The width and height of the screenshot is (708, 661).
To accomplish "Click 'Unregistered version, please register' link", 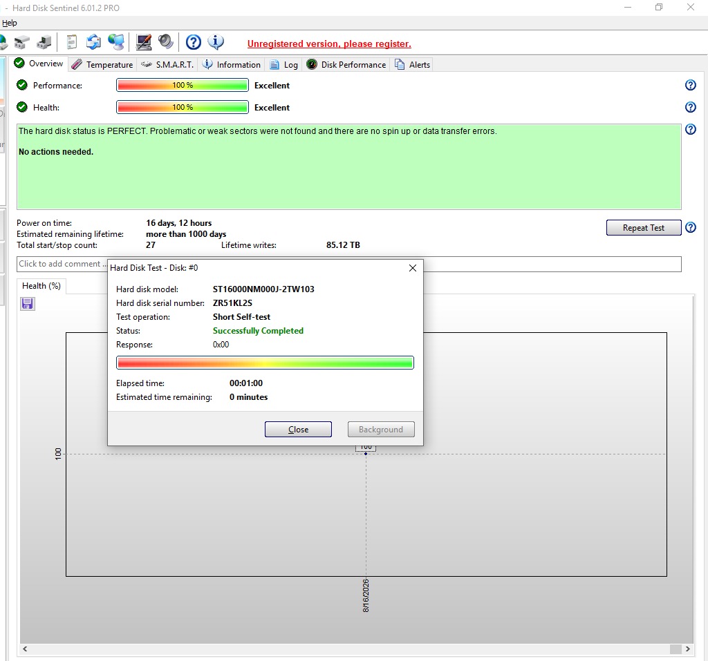I will click(x=329, y=44).
